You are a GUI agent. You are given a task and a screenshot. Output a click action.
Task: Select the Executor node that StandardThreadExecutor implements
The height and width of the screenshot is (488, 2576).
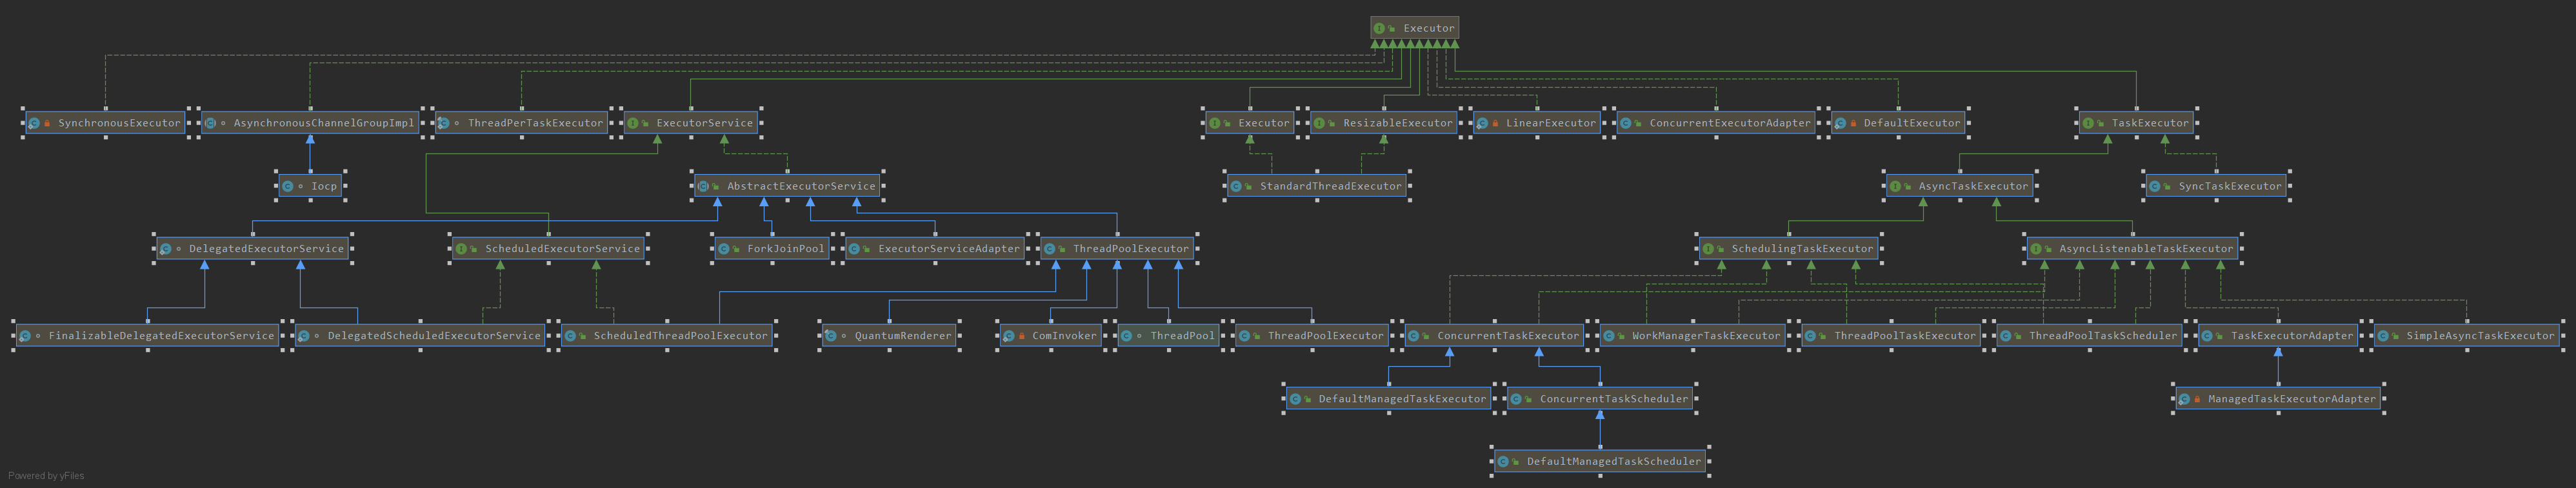[1250, 123]
